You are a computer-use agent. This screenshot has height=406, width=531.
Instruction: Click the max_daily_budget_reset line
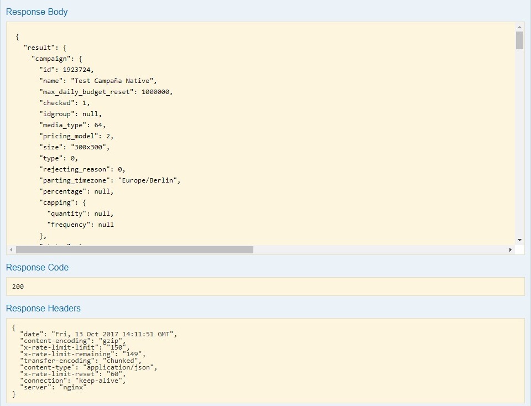click(x=106, y=92)
